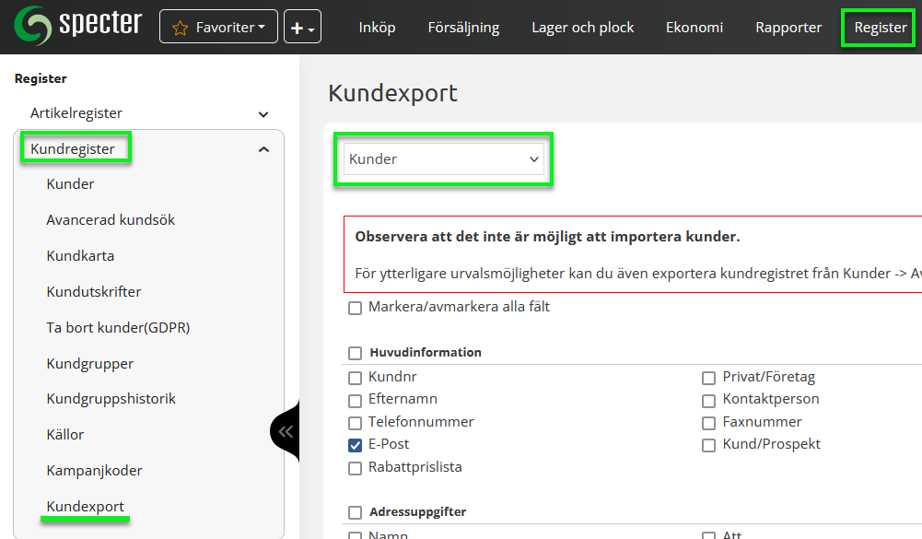Open Kampanjkoder from the sidebar
922x539 pixels.
tap(94, 471)
